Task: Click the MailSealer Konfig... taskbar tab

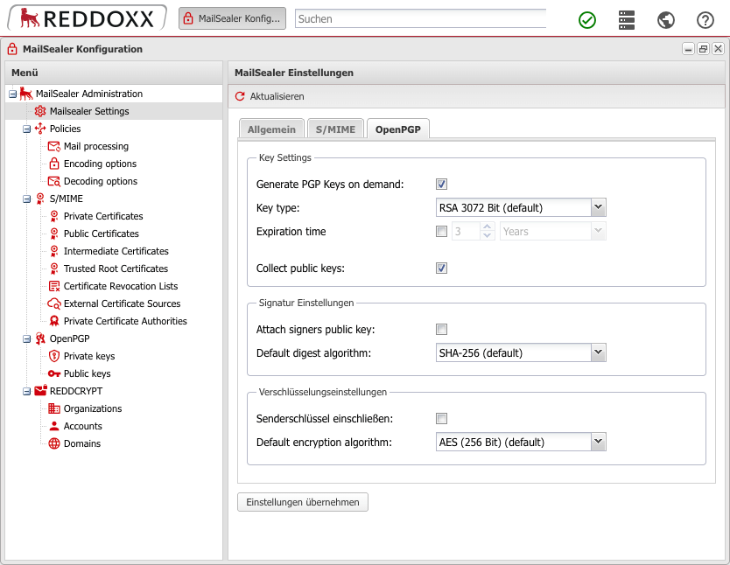Action: (232, 18)
